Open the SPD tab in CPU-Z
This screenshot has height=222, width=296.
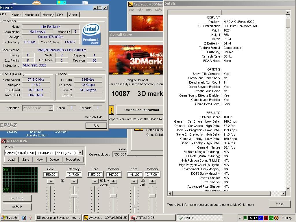(x=60, y=15)
